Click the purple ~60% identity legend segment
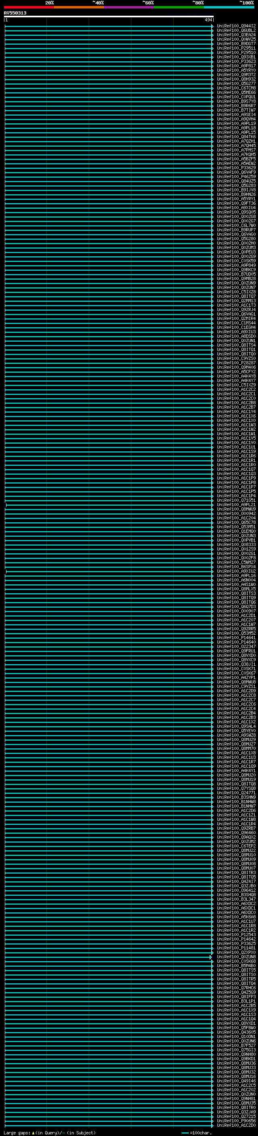 [129, 7]
